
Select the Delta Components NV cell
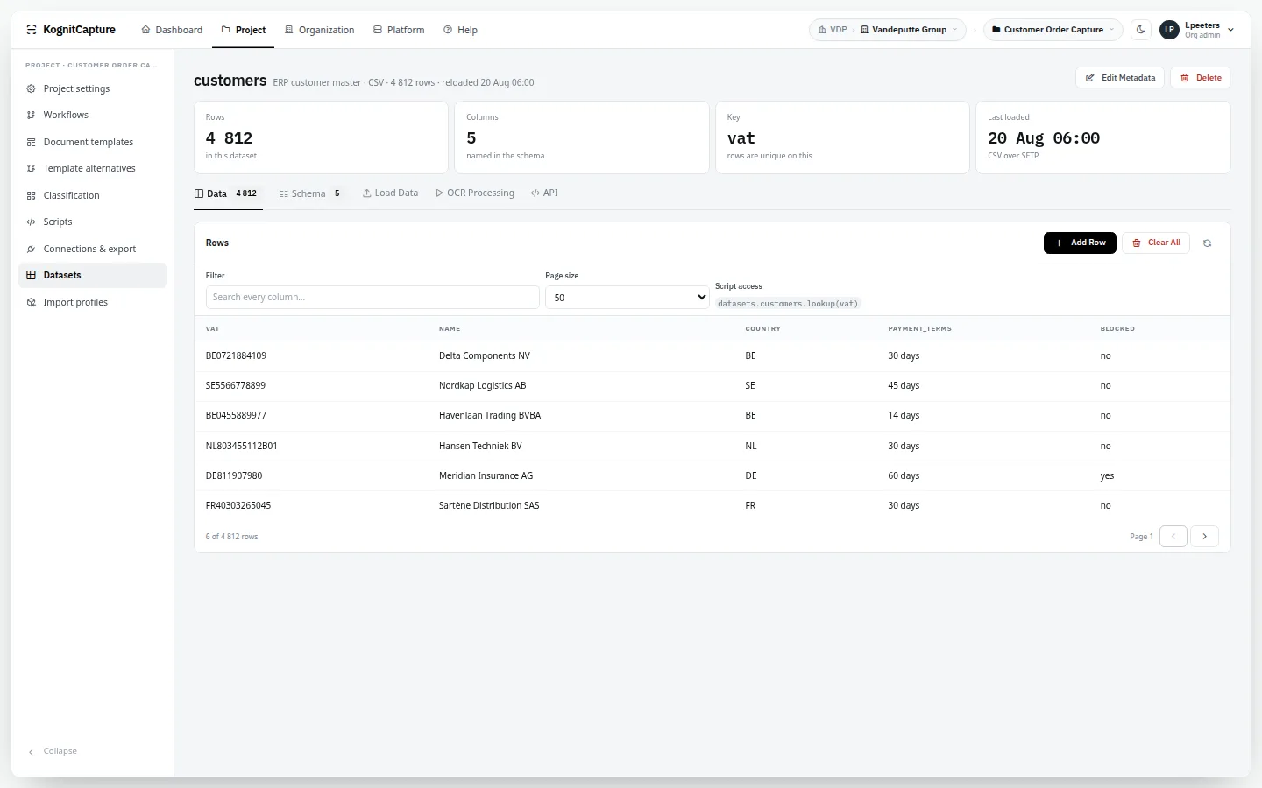485,356
